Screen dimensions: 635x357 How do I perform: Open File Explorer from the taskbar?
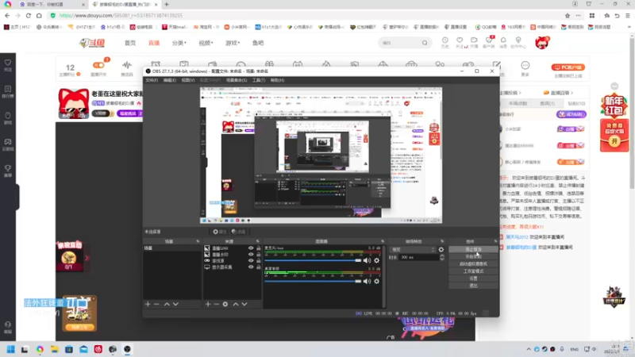[x=54, y=349]
